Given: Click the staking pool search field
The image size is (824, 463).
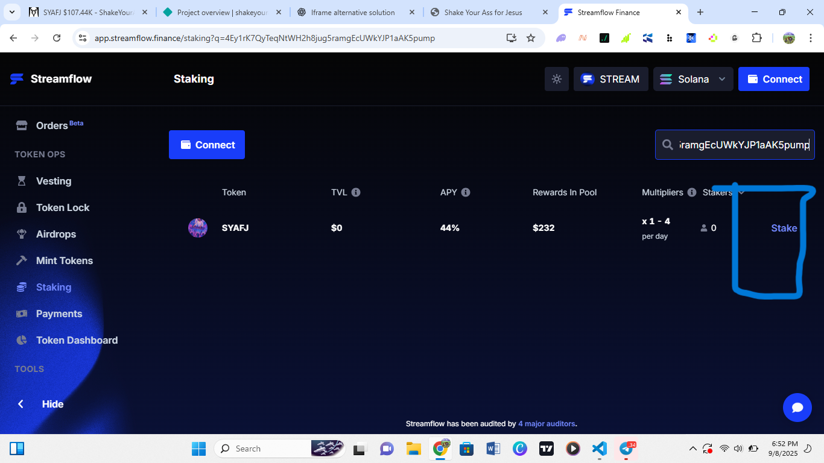Looking at the screenshot, I should 743,145.
